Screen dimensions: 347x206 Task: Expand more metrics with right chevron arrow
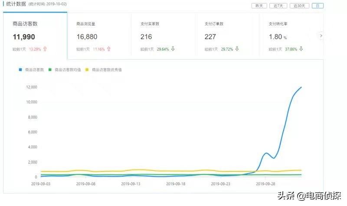[x=321, y=36]
